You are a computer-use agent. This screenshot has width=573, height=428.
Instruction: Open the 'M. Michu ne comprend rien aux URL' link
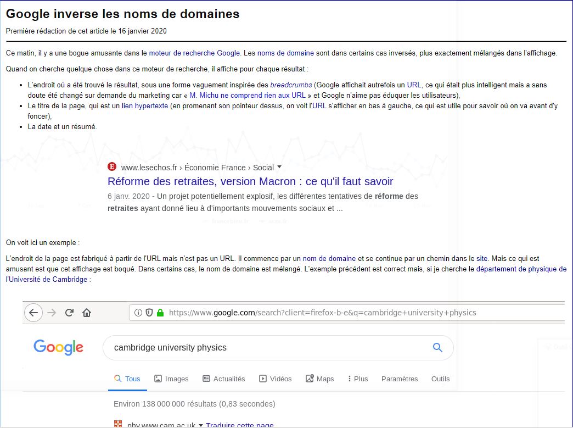click(248, 96)
